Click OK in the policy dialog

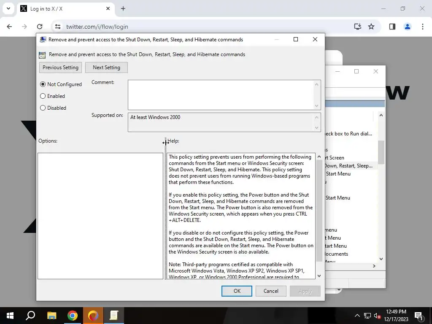point(237,291)
